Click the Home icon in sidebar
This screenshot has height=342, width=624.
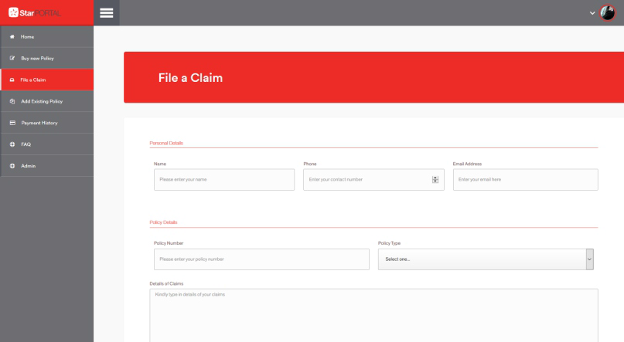tap(12, 37)
